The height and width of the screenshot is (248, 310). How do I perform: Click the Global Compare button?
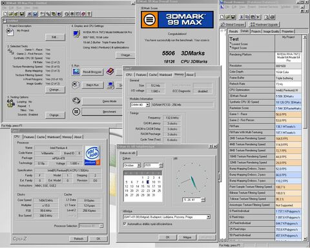pyautogui.click(x=232, y=25)
